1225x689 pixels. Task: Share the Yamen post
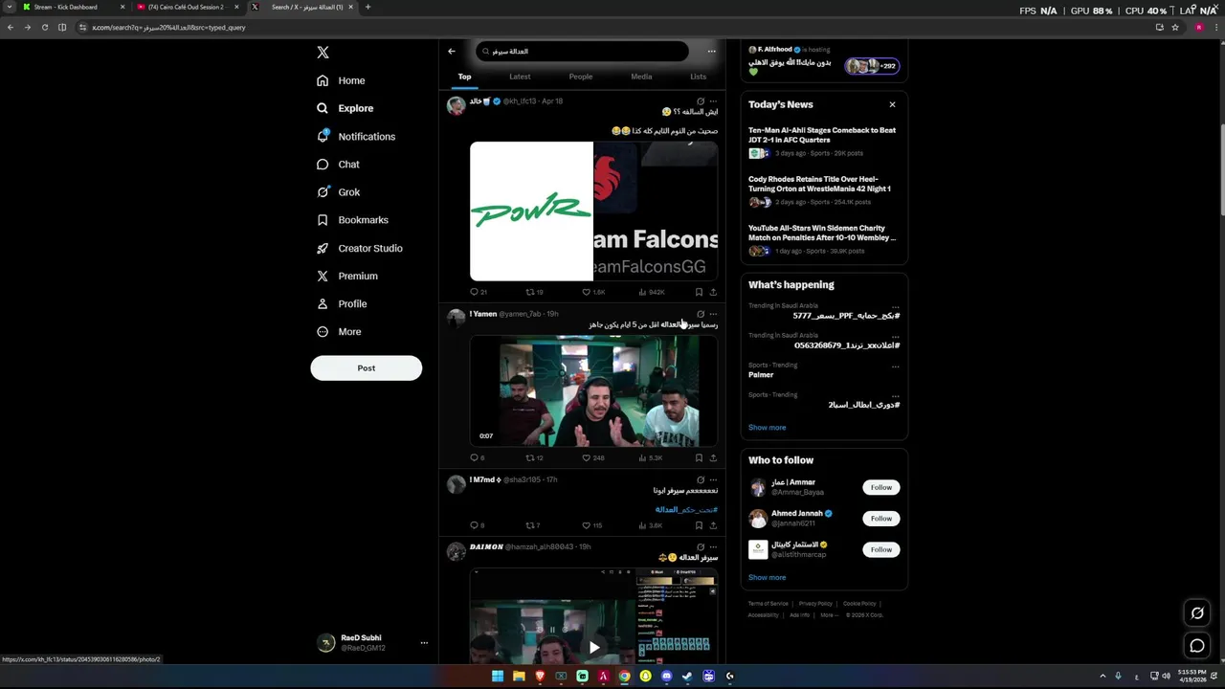[713, 457]
